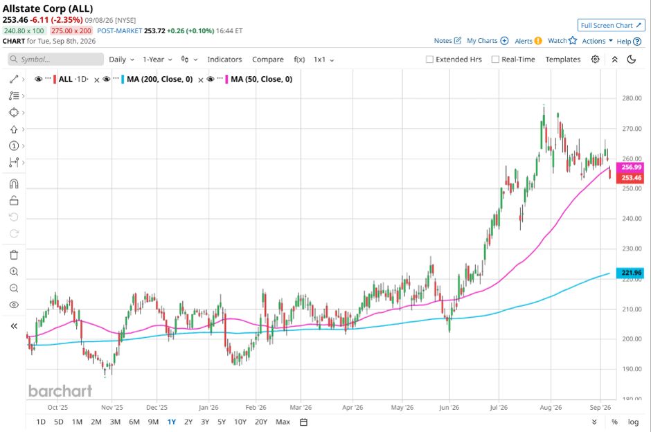
Task: Click the zoom in magnifier icon
Action: tap(14, 271)
